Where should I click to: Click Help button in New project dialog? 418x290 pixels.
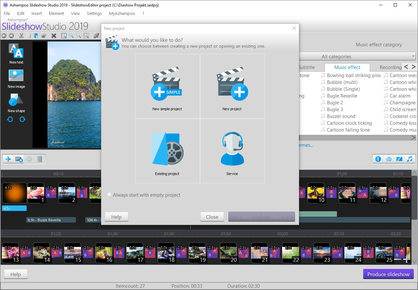click(x=116, y=217)
